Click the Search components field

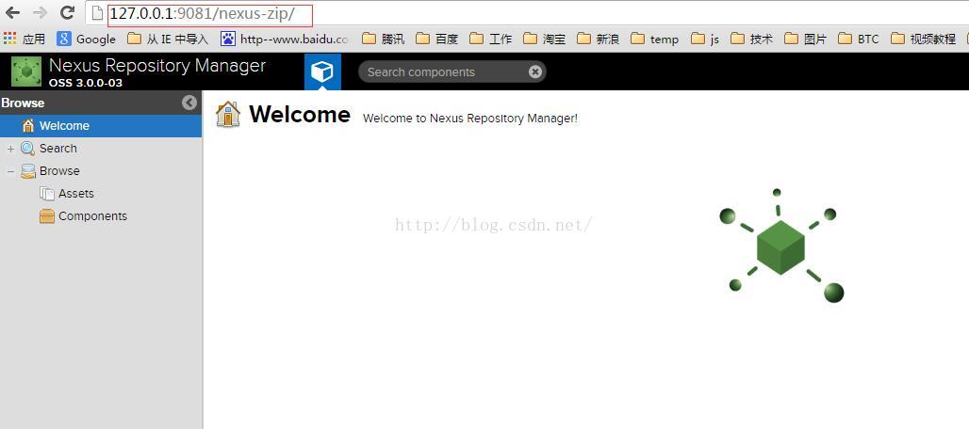click(x=452, y=72)
